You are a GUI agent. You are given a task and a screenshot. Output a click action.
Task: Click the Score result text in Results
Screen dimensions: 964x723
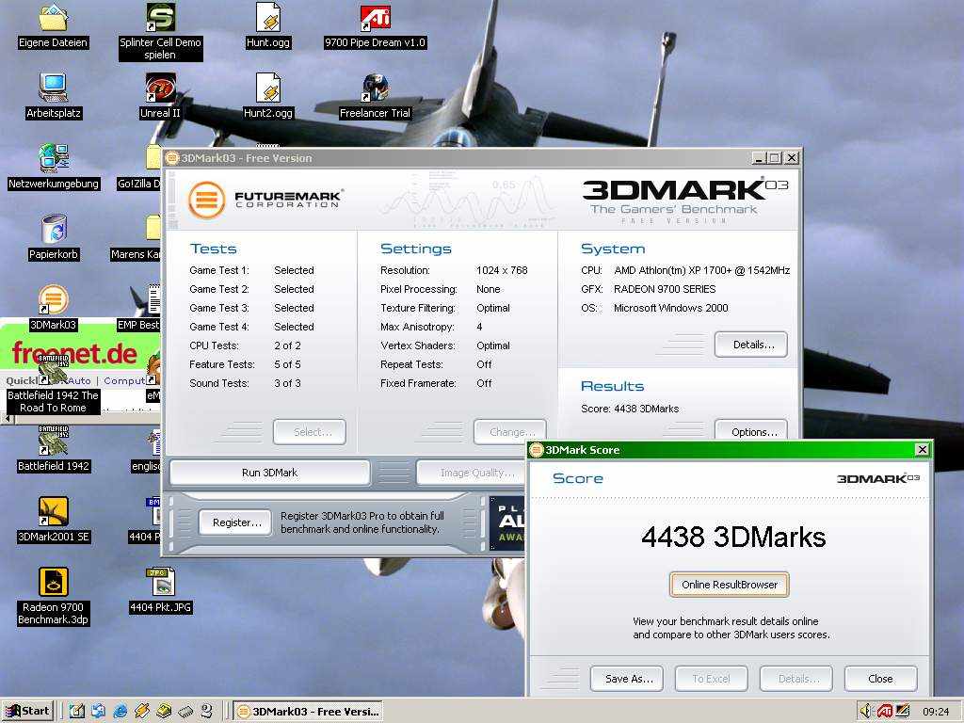(x=630, y=409)
